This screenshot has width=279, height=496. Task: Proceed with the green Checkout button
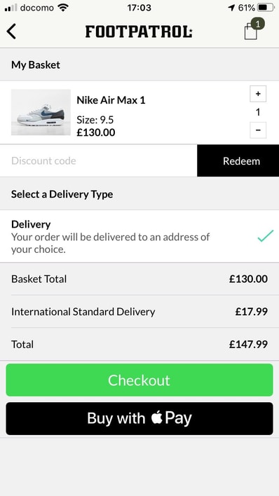click(139, 380)
